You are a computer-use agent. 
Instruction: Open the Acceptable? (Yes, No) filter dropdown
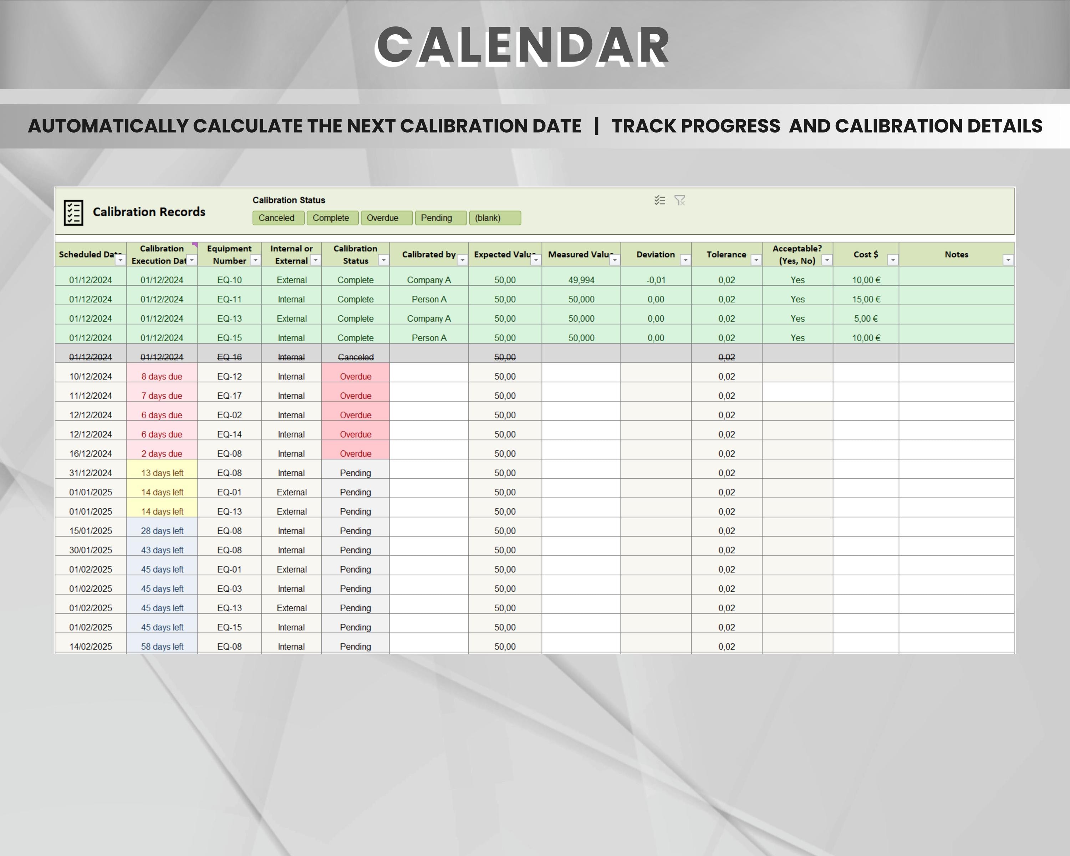[827, 260]
